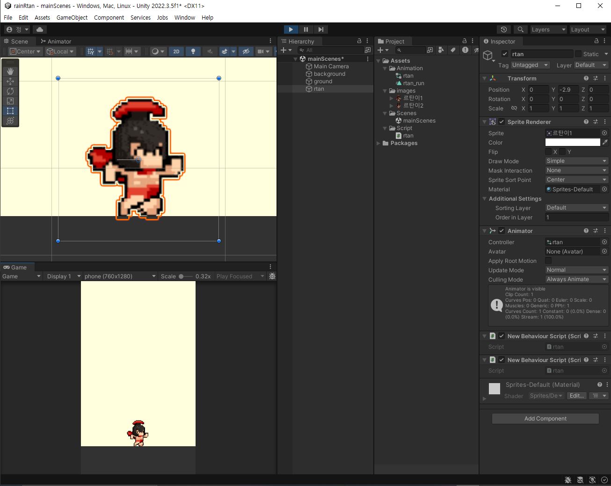Switch to the Animator tab
This screenshot has height=486, width=611.
pos(56,41)
